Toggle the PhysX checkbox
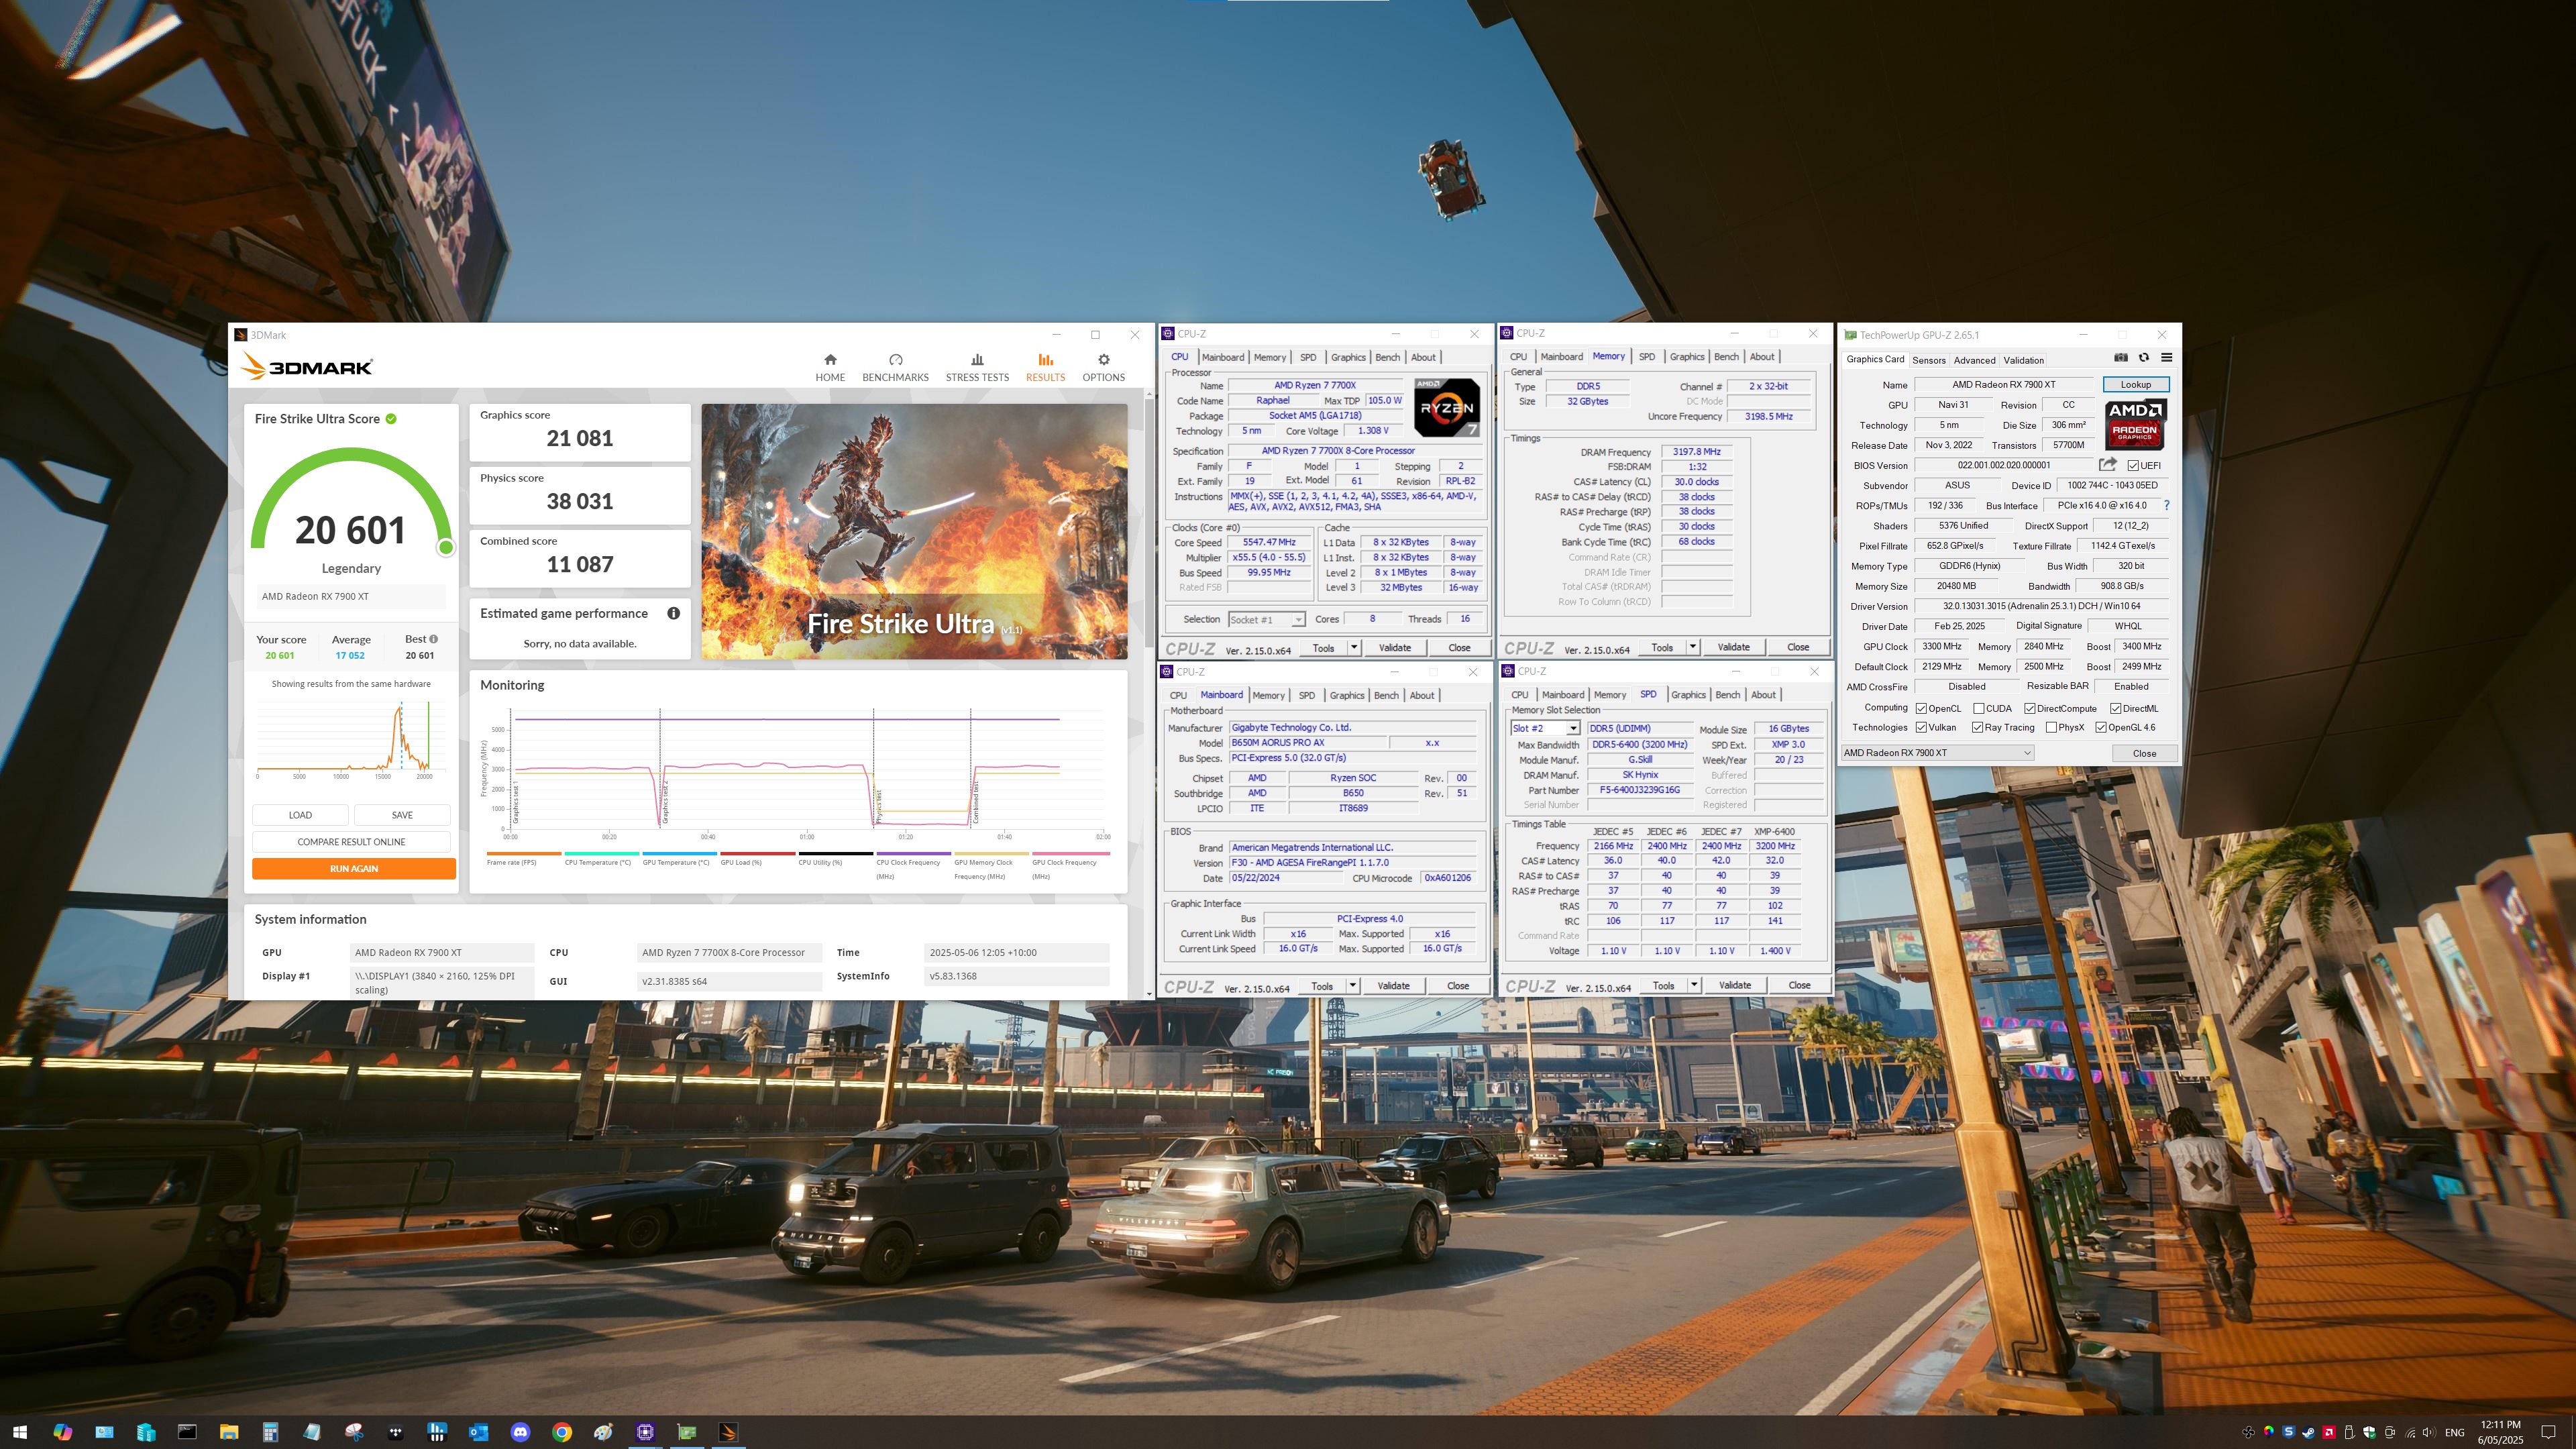The image size is (2576, 1449). (x=2051, y=727)
